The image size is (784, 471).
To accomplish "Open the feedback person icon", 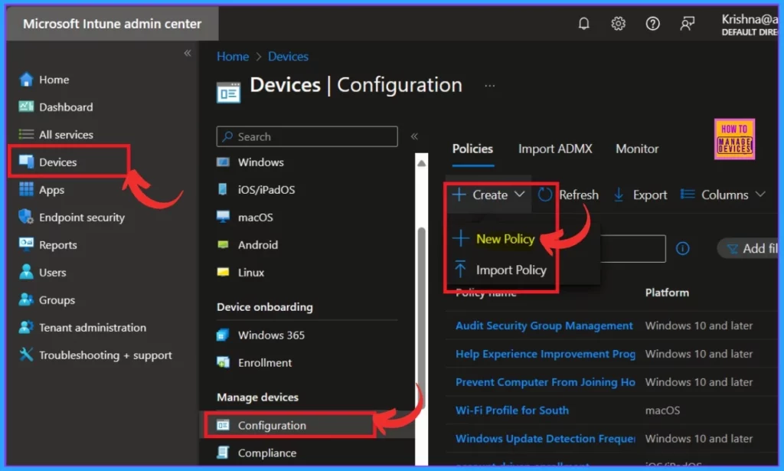I will click(x=687, y=24).
